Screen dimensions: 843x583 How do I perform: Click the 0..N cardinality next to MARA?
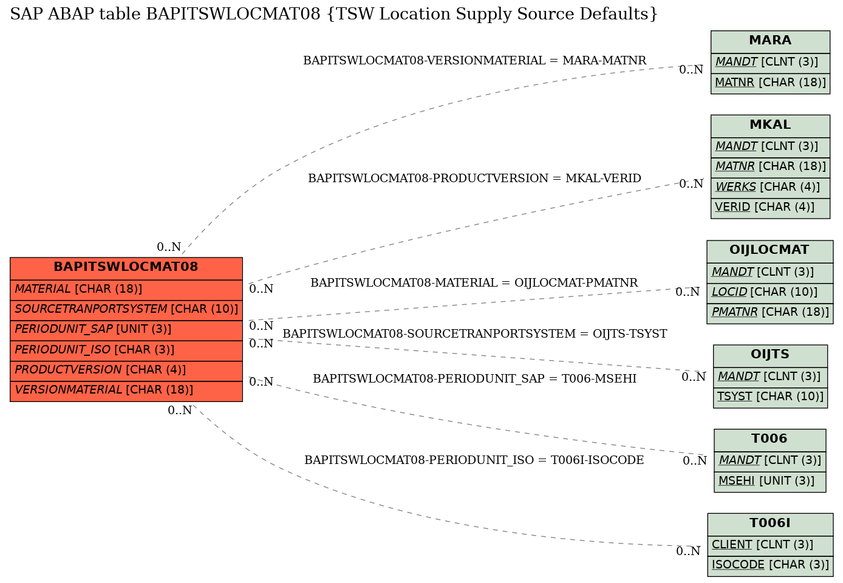691,70
